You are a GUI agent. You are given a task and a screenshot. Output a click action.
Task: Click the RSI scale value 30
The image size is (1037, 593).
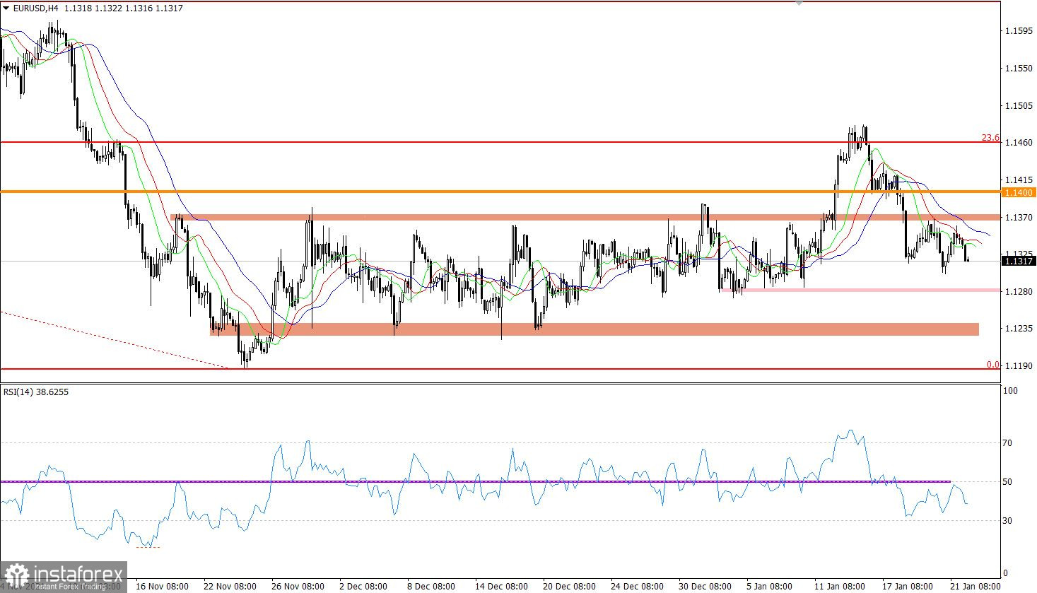(x=1009, y=521)
